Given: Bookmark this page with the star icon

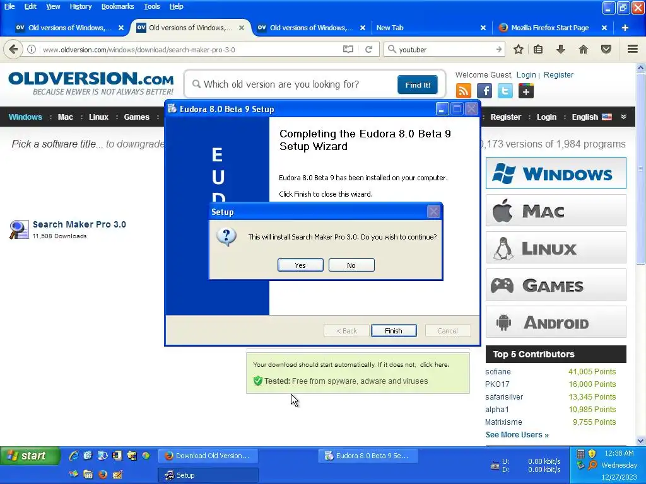Looking at the screenshot, I should tap(519, 49).
